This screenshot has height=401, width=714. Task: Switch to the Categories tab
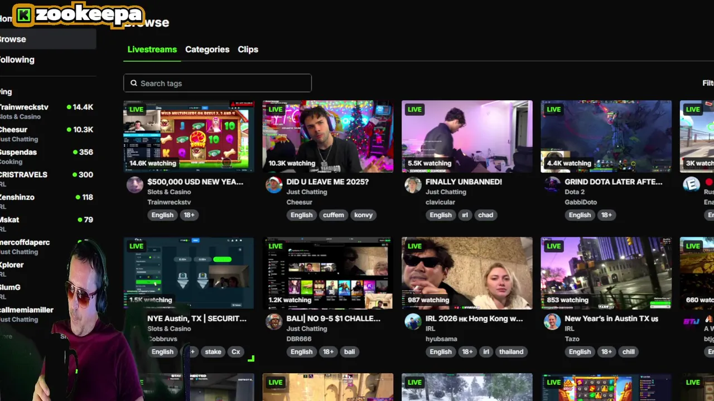click(207, 49)
